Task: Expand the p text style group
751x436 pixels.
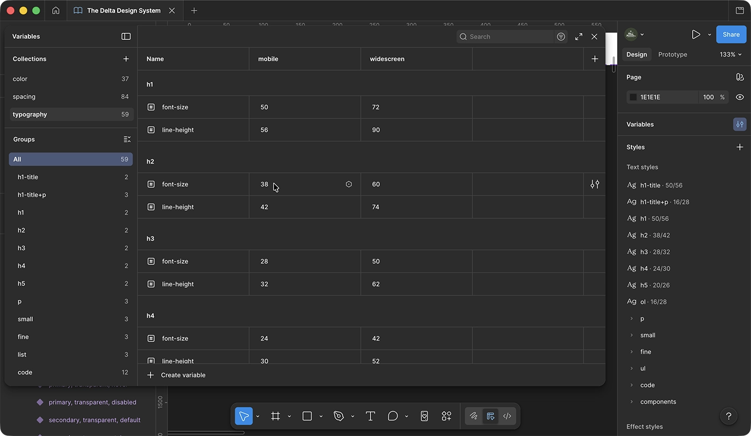Action: (x=632, y=318)
